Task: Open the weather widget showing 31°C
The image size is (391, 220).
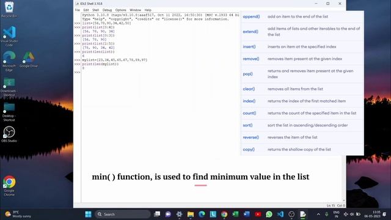Action: pyautogui.click(x=18, y=215)
